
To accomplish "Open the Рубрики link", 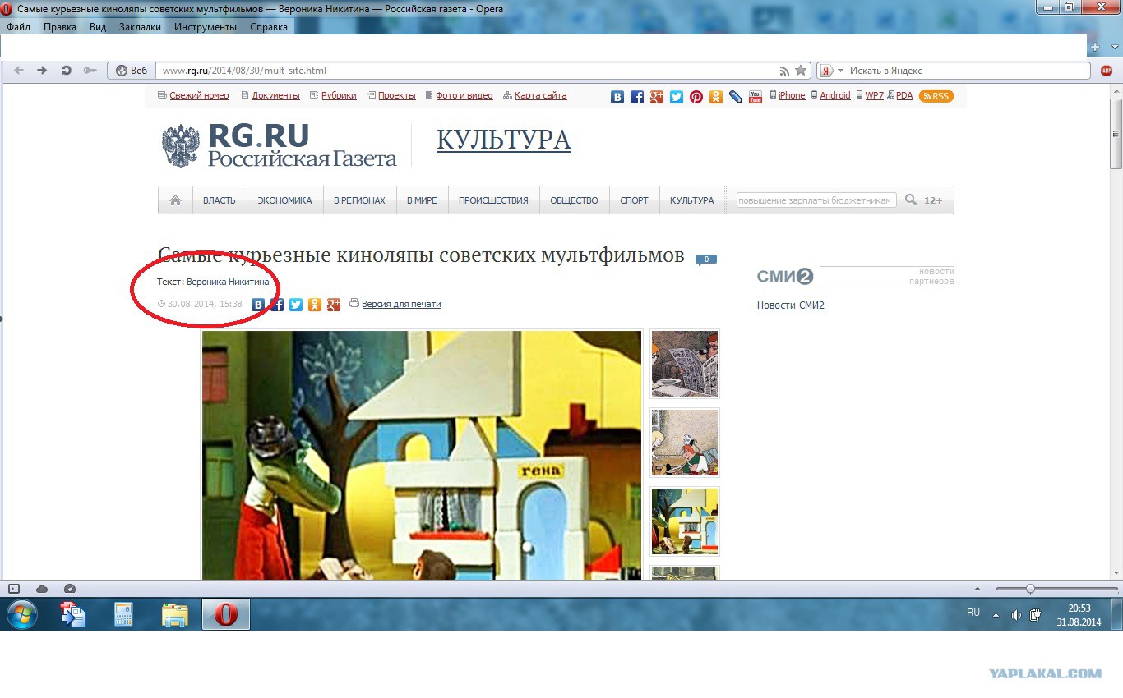I will pos(339,96).
